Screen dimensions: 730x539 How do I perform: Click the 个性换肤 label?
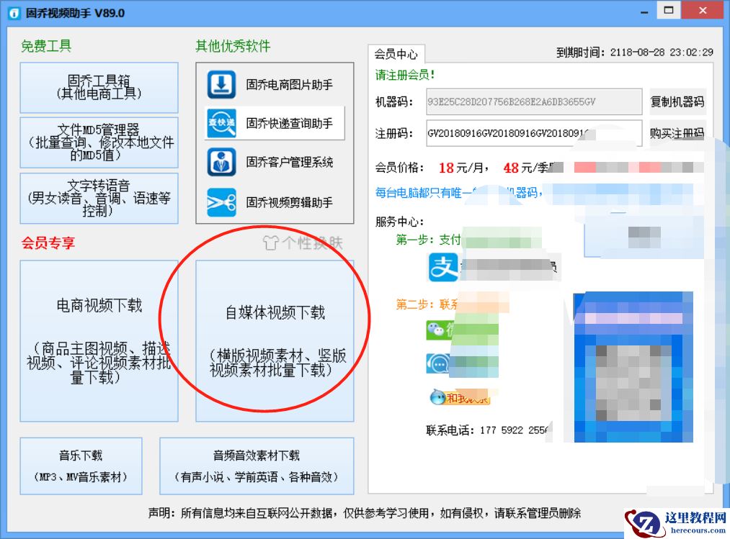(x=312, y=243)
